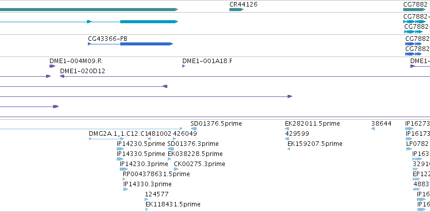430x212 pixels.
Task: Click the DMG2A.1_1.C12.C1 label
Action: pos(118,134)
